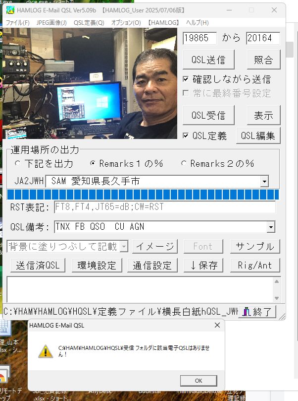Close the HAMLOG E-Mail QSL message dialog
Image resolution: width=298 pixels, height=401 pixels.
217,326
